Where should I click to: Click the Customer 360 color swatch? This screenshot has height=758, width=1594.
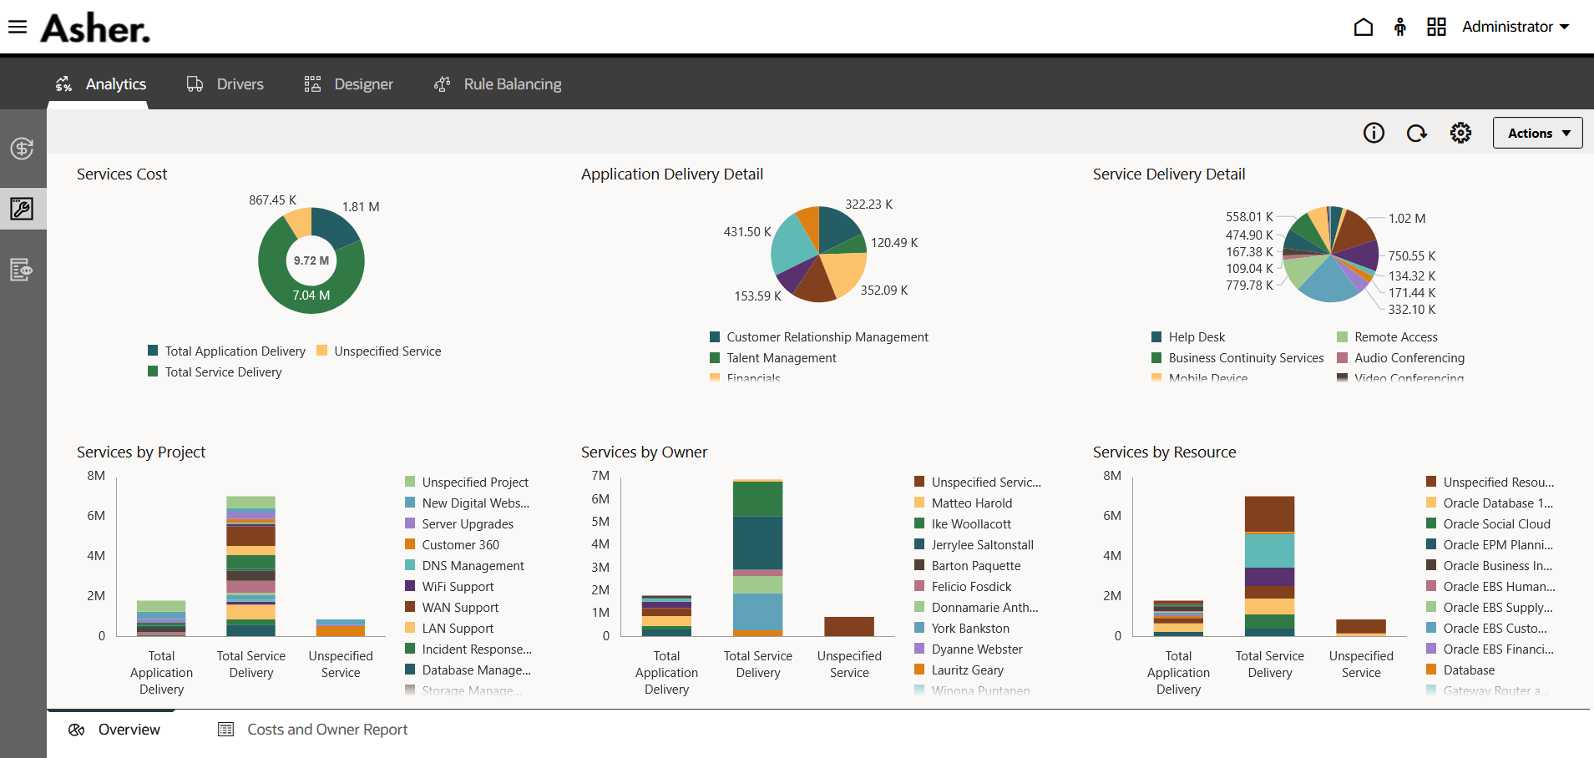coord(410,544)
